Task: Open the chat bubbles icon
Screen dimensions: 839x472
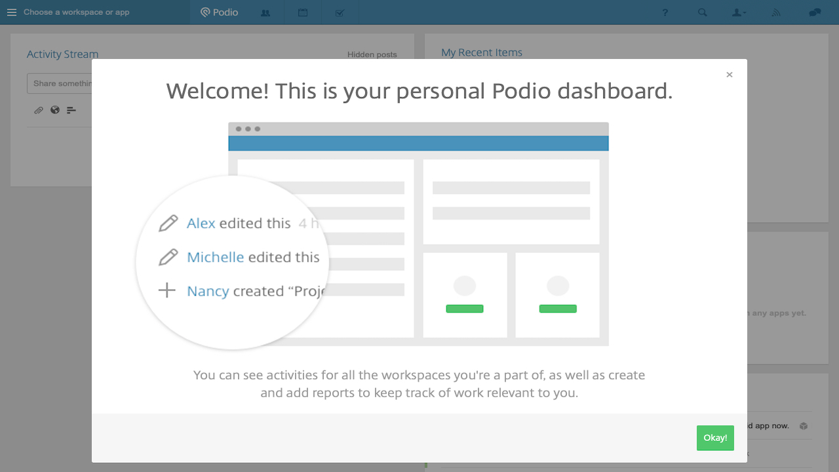Action: pos(815,12)
